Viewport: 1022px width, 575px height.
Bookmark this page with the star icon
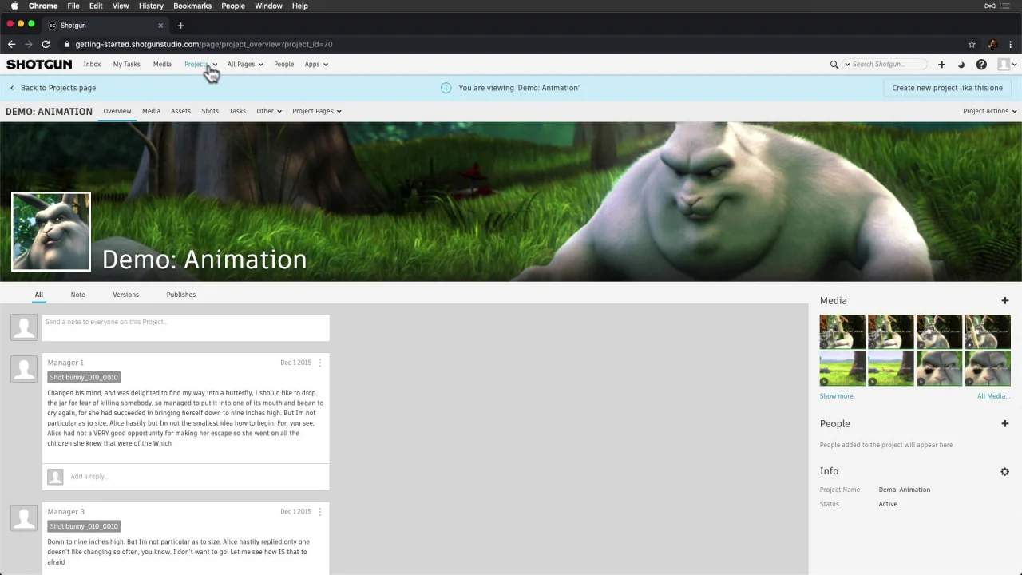coord(972,44)
